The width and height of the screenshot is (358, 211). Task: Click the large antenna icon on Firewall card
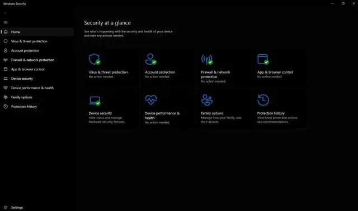point(207,59)
